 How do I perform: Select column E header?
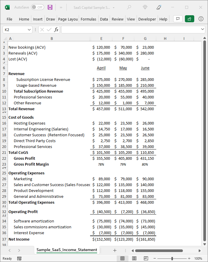click(x=101, y=39)
